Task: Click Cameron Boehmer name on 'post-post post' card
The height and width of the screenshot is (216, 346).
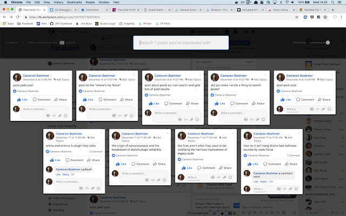Action: pos(300,76)
